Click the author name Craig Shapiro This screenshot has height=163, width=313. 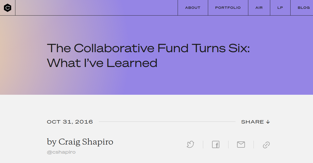pyautogui.click(x=80, y=142)
